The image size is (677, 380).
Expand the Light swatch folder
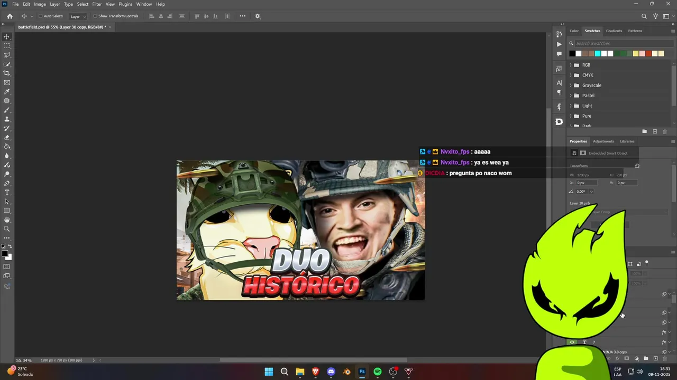point(571,106)
